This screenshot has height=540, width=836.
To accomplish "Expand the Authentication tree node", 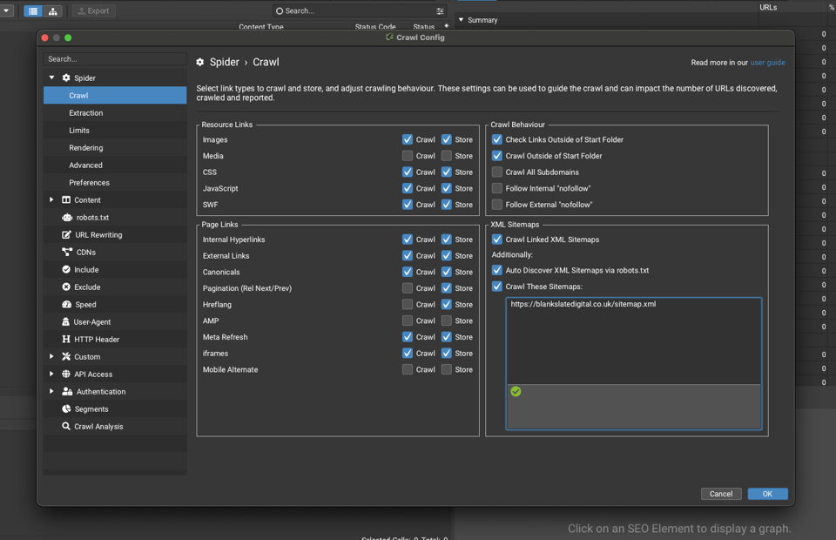I will (51, 391).
